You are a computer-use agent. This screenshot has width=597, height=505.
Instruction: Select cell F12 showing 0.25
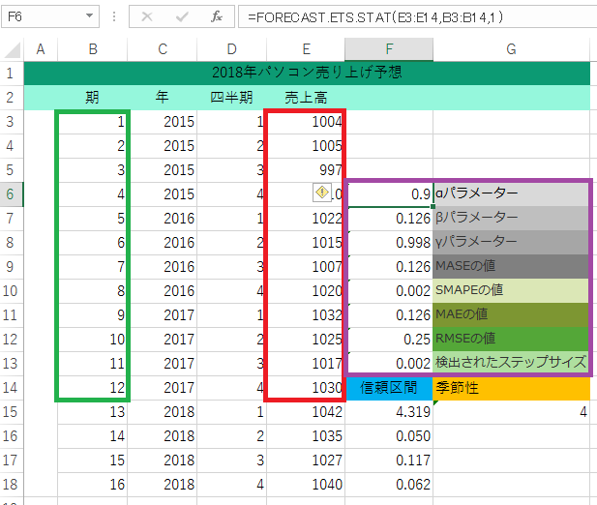(x=389, y=339)
